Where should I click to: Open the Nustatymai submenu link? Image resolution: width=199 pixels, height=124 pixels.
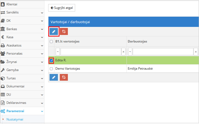(15, 119)
